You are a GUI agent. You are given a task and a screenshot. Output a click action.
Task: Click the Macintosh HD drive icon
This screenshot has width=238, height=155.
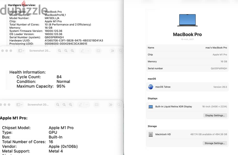151,134
